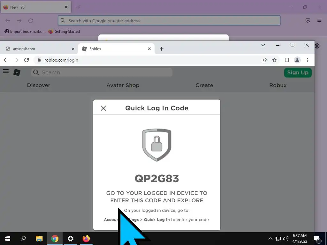
Task: Click the Firefox page settings gear
Action: pyautogui.click(x=317, y=46)
